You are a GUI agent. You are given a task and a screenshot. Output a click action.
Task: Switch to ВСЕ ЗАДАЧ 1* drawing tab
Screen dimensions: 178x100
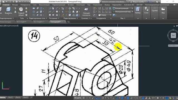pos(39,22)
